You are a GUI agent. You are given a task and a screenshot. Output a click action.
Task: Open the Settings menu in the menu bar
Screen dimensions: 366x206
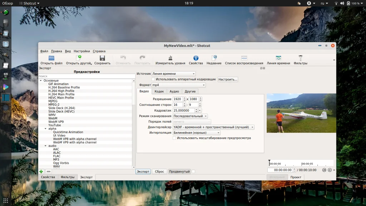pos(82,51)
